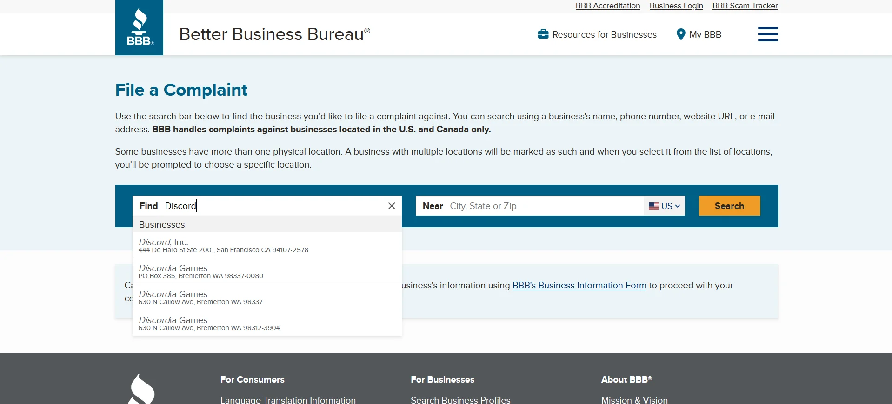This screenshot has height=404, width=892.
Task: Click the Resources for Businesses briefcase icon
Action: (543, 34)
